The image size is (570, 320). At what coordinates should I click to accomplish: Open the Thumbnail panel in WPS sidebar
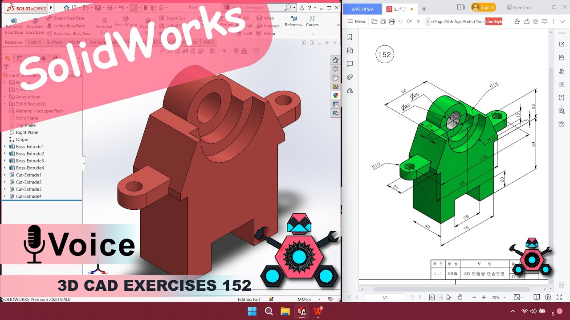350,51
